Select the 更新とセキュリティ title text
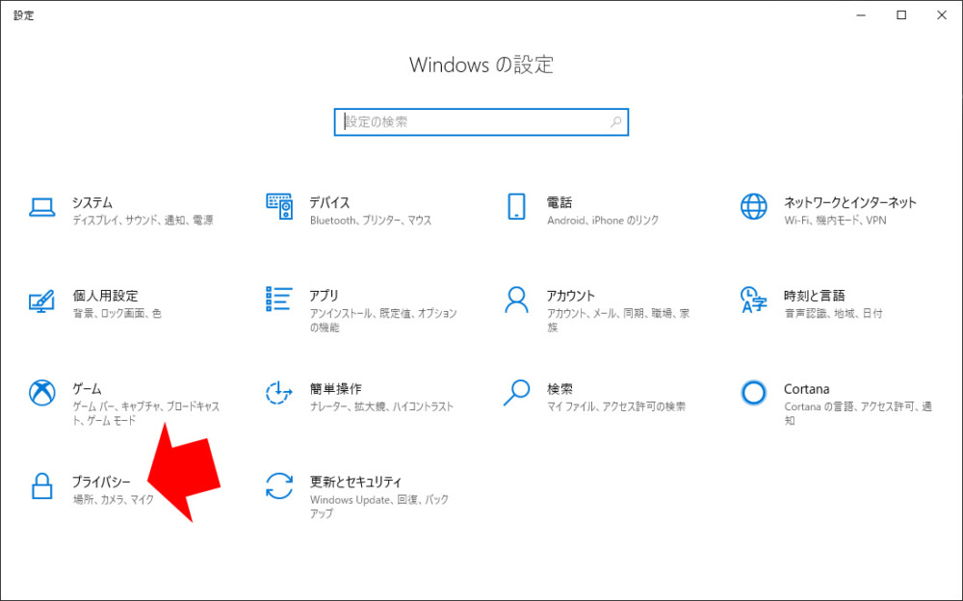Image resolution: width=963 pixels, height=601 pixels. pyautogui.click(x=355, y=482)
